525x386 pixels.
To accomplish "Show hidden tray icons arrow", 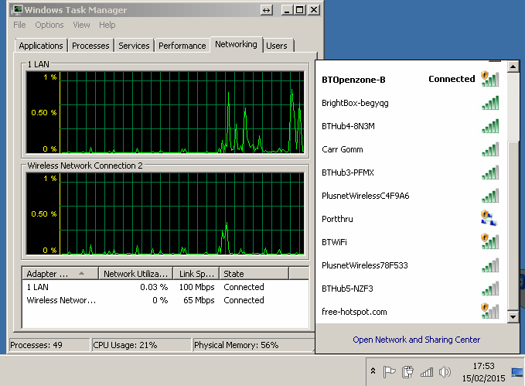I will pyautogui.click(x=373, y=371).
